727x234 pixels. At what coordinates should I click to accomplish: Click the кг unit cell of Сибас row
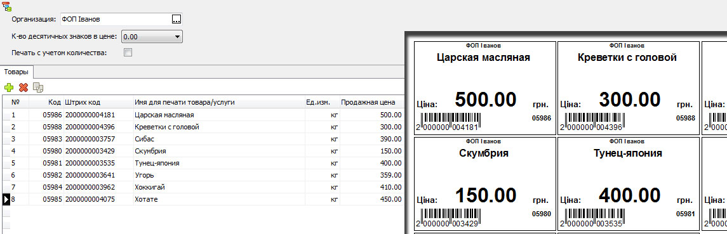click(x=323, y=139)
